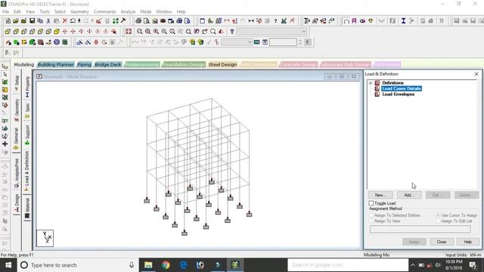Click the New structure toolbar icon
Image resolution: width=484 pixels, height=272 pixels.
[8, 21]
